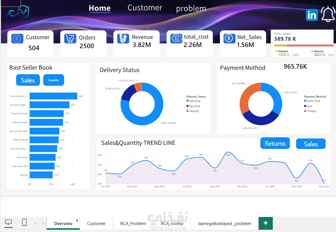Open the Customer navigation item

145,8
